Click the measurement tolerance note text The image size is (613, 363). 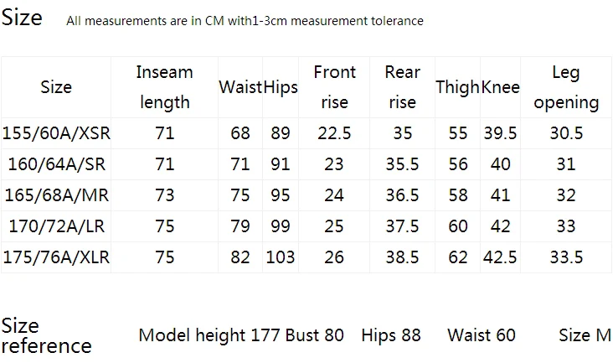(x=245, y=20)
